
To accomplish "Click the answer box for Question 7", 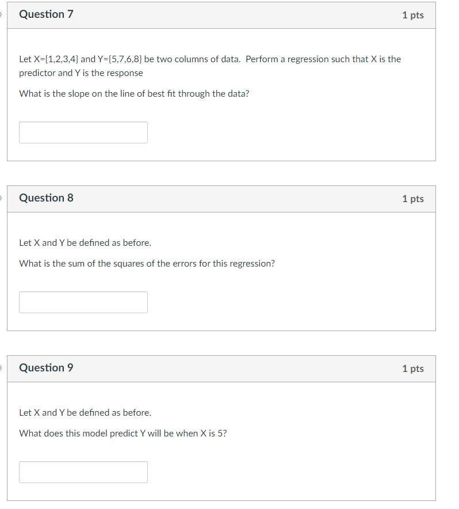I will [83, 132].
